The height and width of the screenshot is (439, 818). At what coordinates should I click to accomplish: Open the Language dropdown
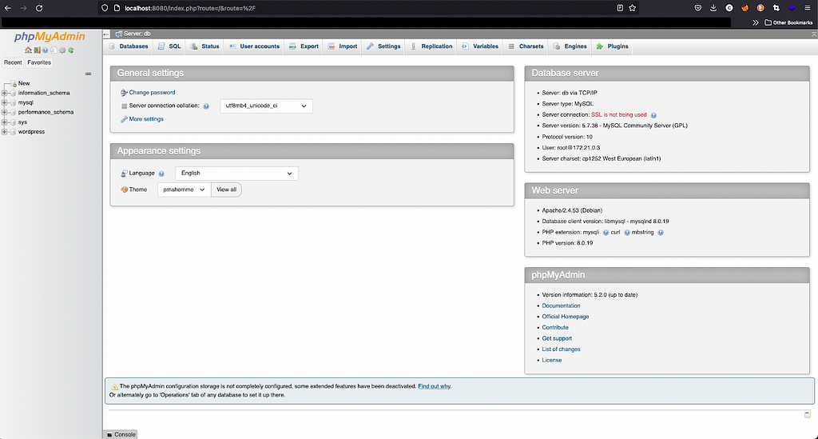pos(236,174)
